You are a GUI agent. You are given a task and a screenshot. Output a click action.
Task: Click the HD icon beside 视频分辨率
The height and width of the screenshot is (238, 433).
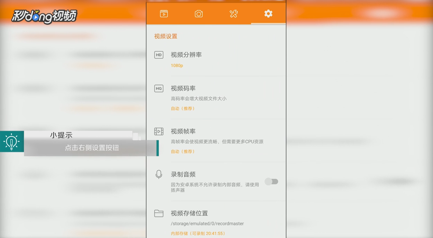pyautogui.click(x=159, y=55)
